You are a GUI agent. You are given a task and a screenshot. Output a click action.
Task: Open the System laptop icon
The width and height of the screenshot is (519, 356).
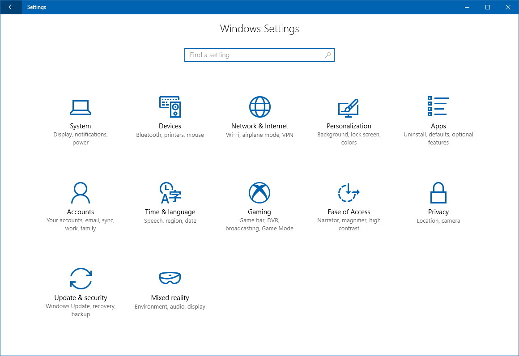coord(81,107)
